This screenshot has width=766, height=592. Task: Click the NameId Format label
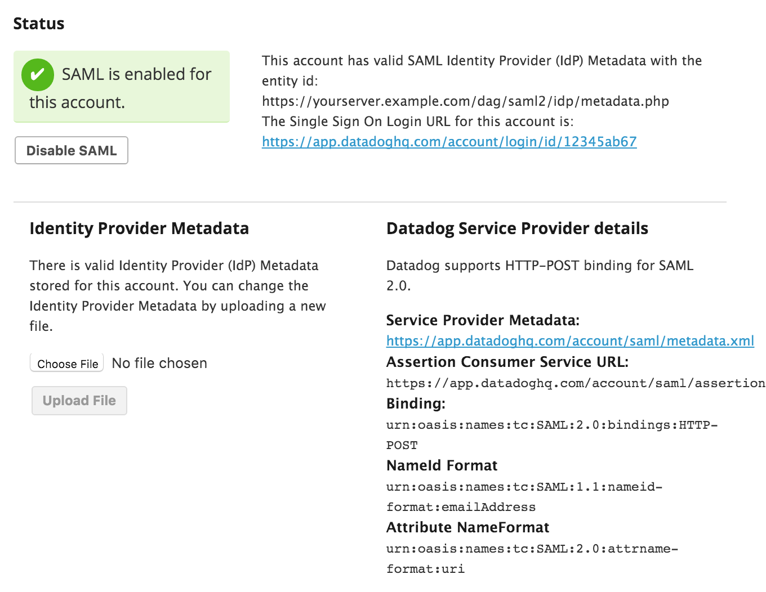(x=442, y=465)
